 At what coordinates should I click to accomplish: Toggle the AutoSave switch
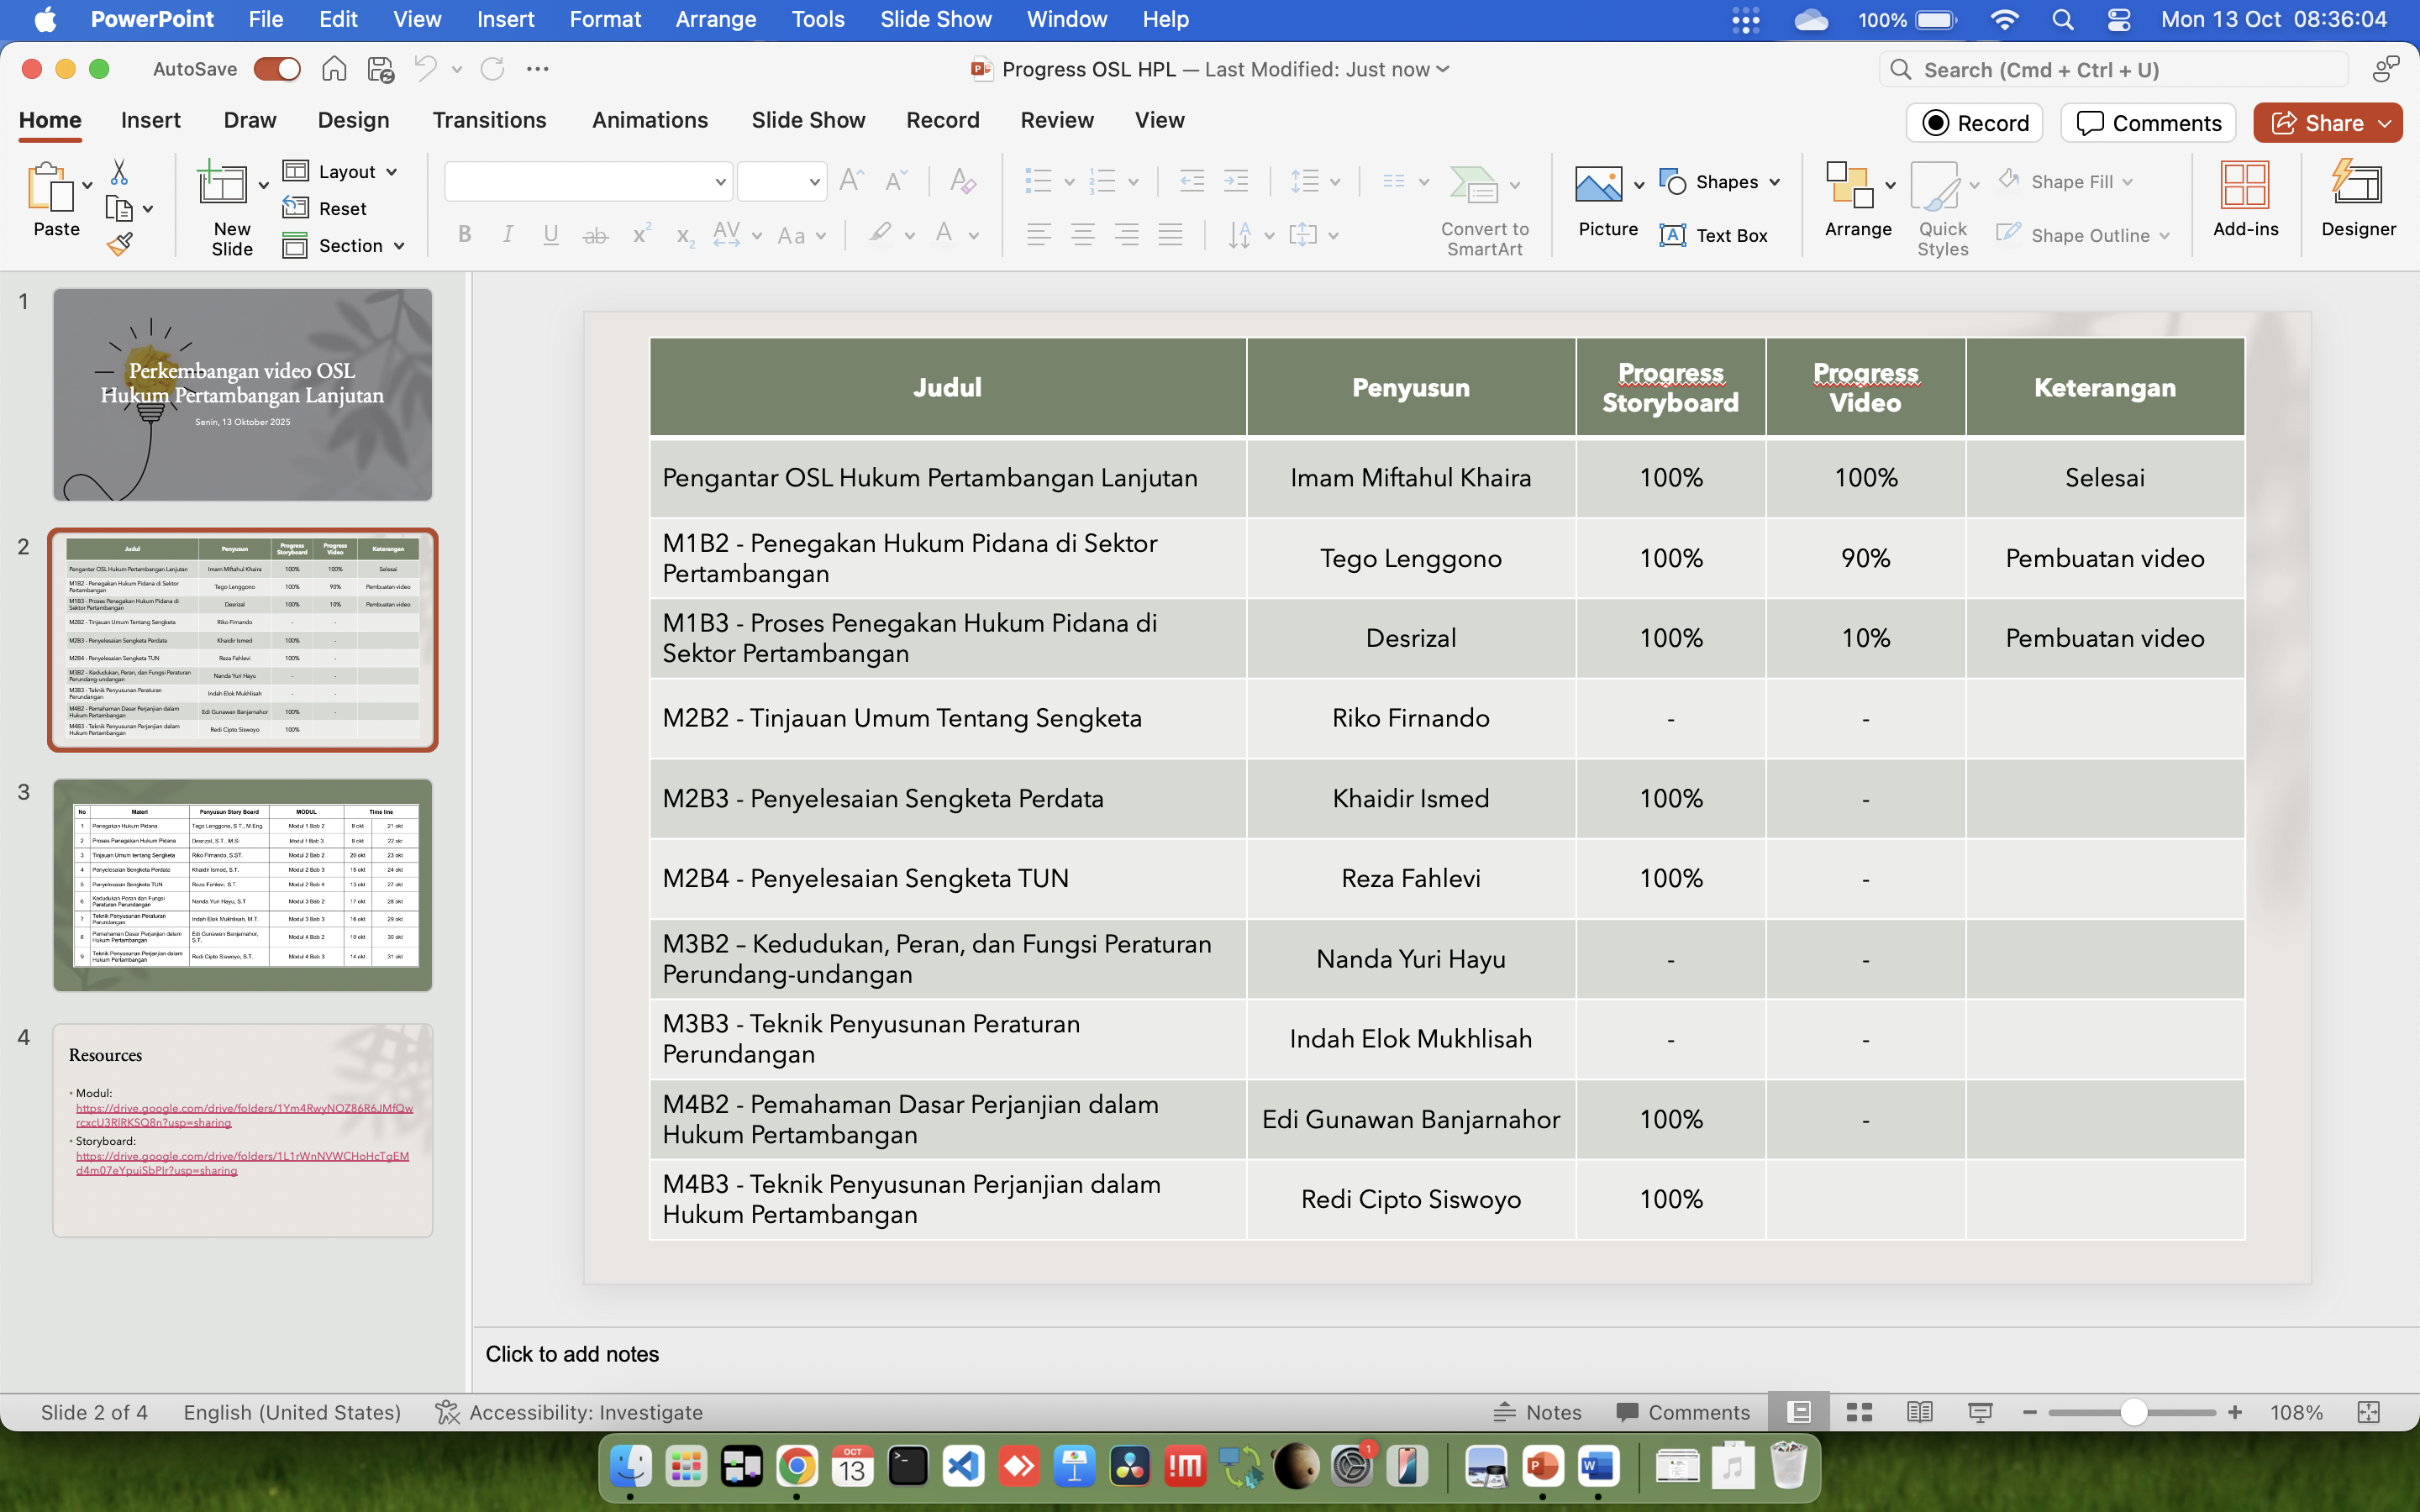[277, 69]
